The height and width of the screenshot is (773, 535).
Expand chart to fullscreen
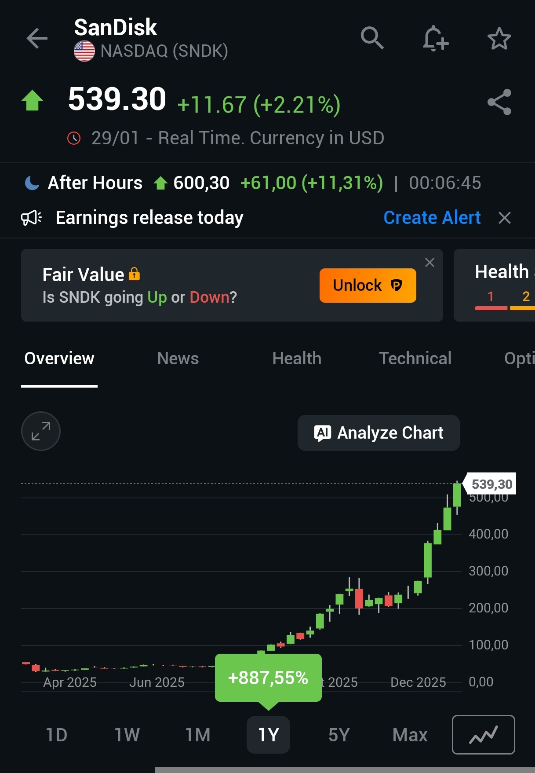click(x=41, y=431)
